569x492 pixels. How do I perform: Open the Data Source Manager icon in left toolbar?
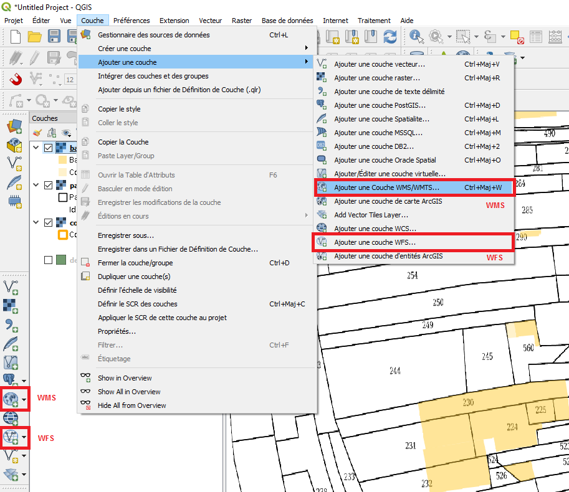click(14, 126)
